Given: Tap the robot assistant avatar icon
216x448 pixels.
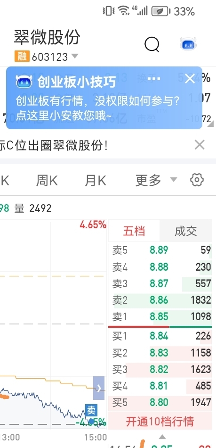Looking at the screenshot, I should pos(188,44).
